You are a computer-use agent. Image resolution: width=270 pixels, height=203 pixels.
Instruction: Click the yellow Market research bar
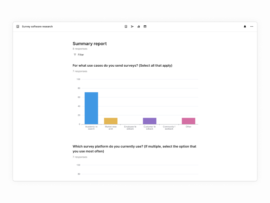point(111,121)
